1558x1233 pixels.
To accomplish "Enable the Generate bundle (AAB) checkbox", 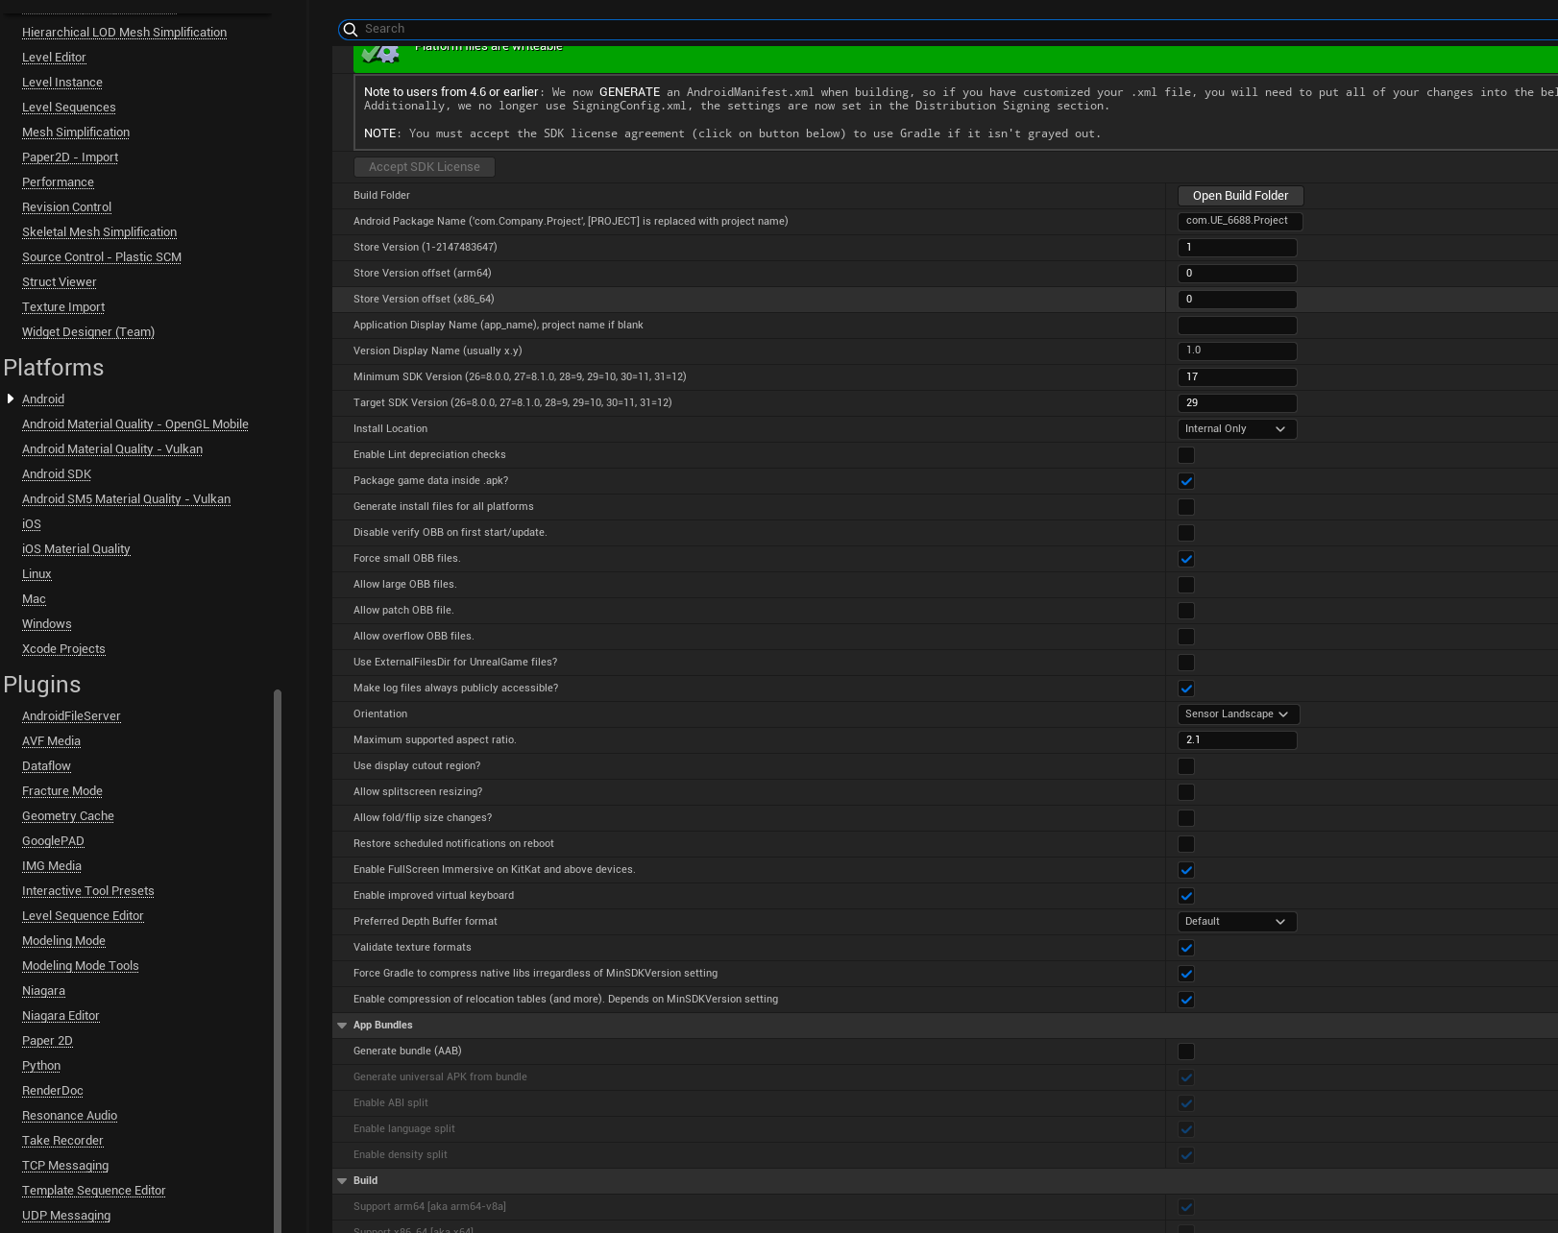I will (x=1186, y=1051).
